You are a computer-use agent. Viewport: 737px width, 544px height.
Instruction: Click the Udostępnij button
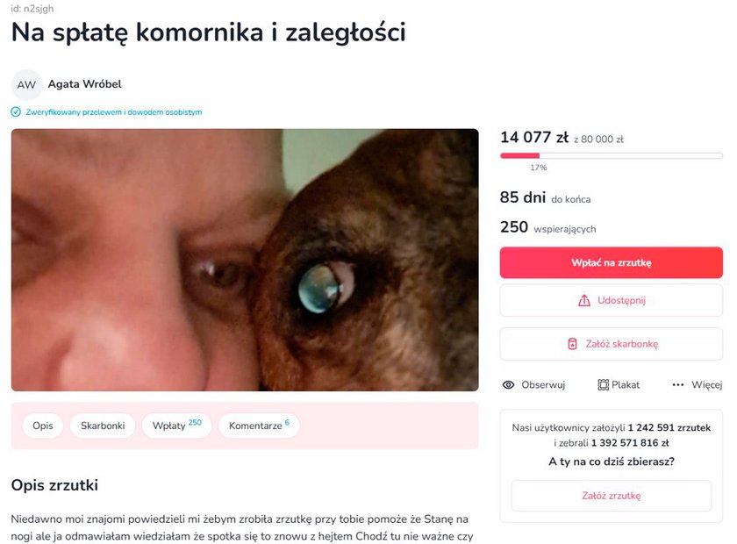pyautogui.click(x=611, y=300)
